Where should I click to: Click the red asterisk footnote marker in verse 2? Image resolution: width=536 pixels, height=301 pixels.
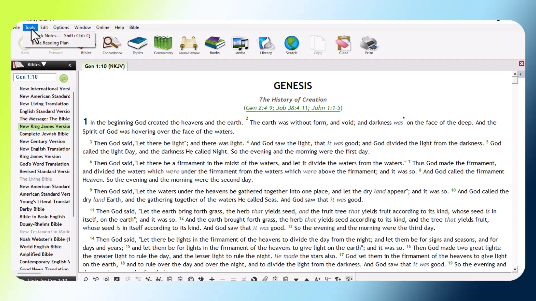click(x=404, y=118)
